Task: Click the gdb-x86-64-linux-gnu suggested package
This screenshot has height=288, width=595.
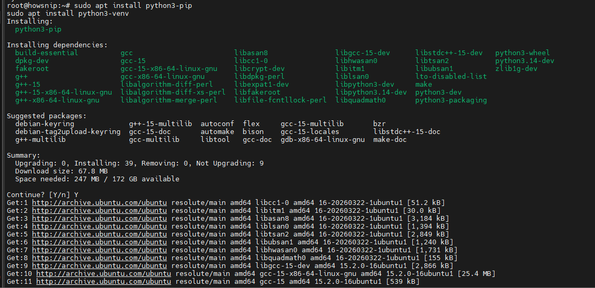Action: click(x=323, y=140)
